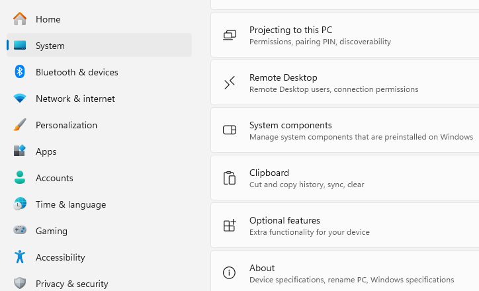Click the Privacy & security shield icon
Image resolution: width=479 pixels, height=291 pixels.
[x=20, y=284]
